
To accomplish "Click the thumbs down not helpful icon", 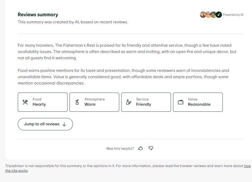I will coord(151,148).
